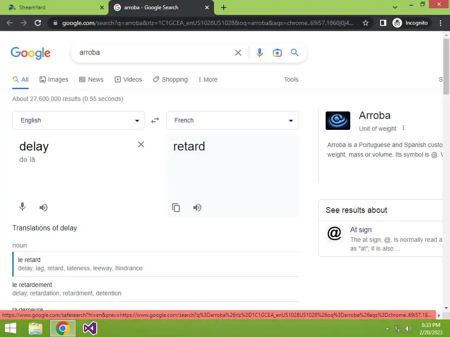Clear the source text 'delay'
The height and width of the screenshot is (337, 450).
pyautogui.click(x=141, y=144)
